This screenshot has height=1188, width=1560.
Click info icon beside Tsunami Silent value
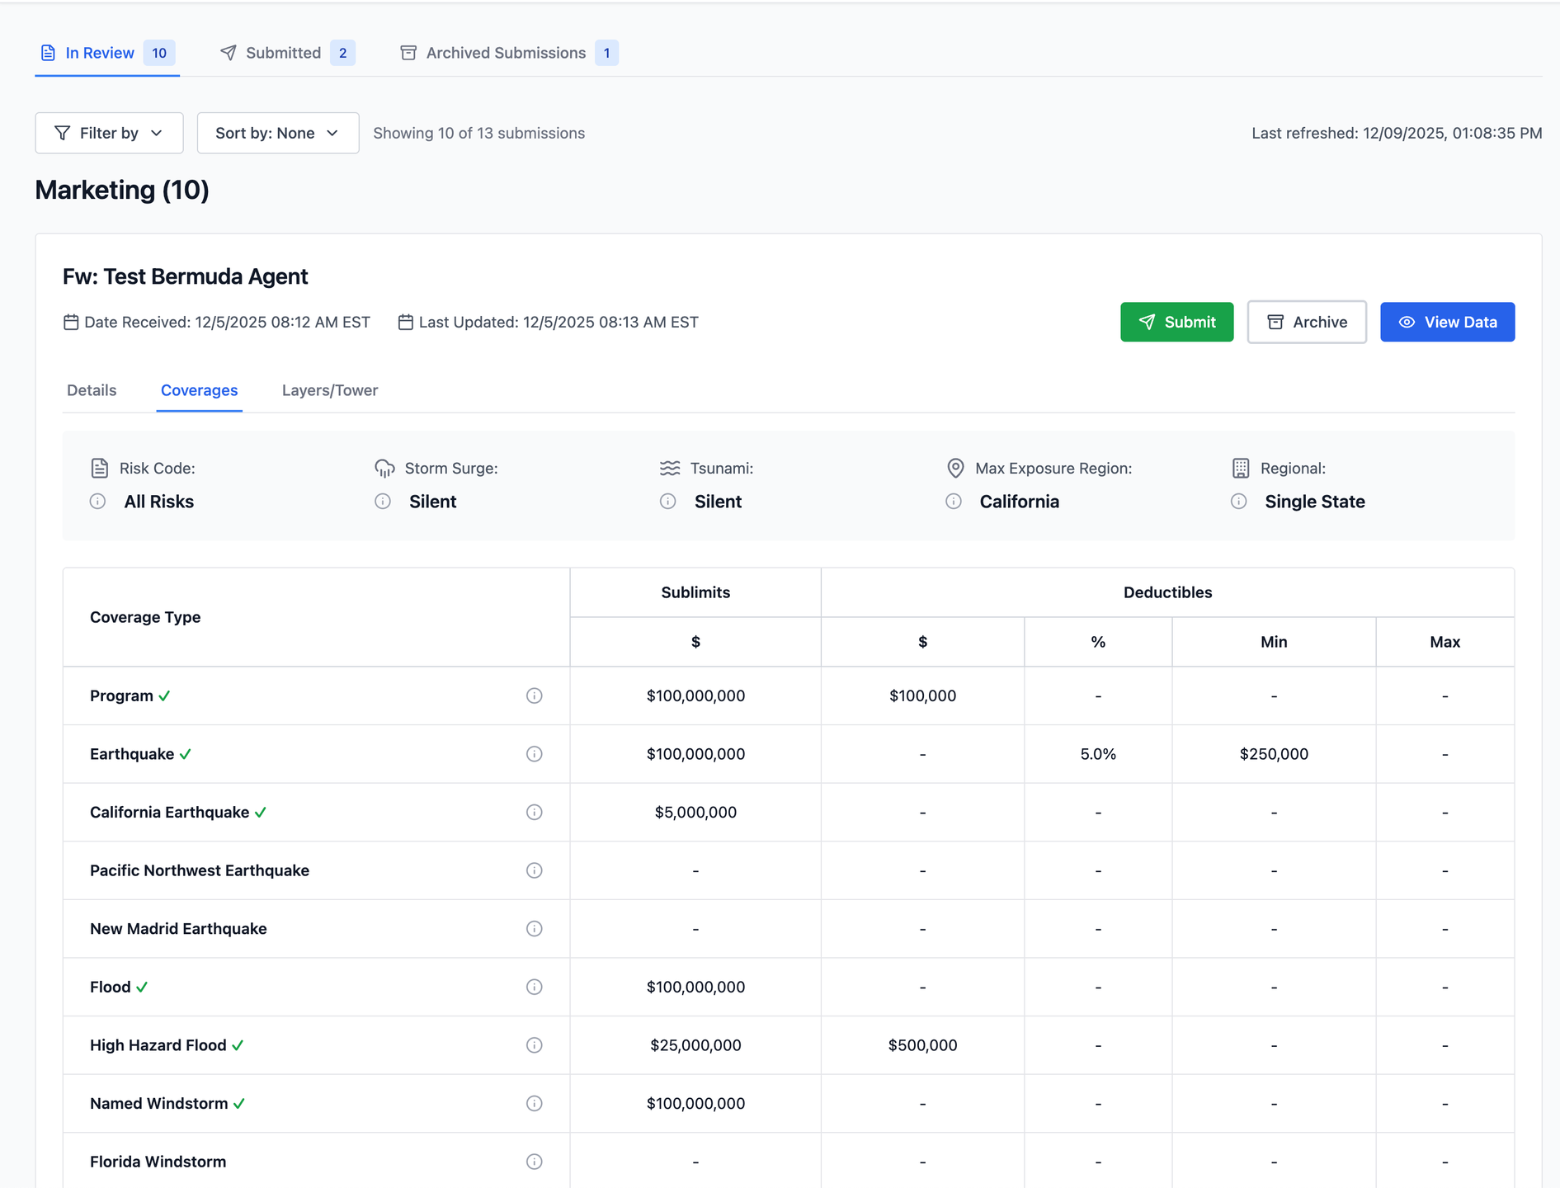(668, 502)
